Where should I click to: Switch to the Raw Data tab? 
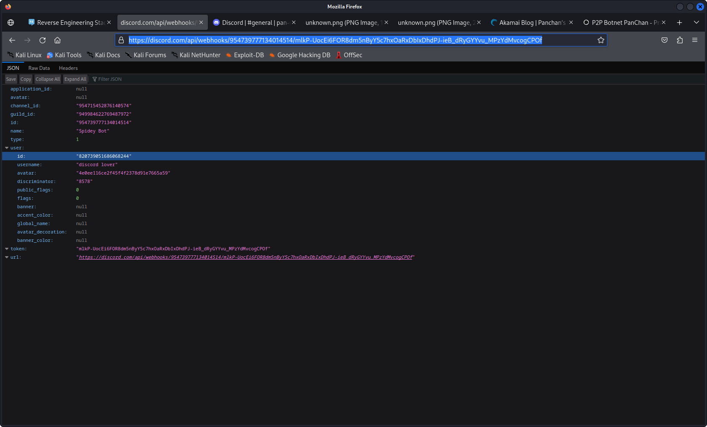click(39, 68)
